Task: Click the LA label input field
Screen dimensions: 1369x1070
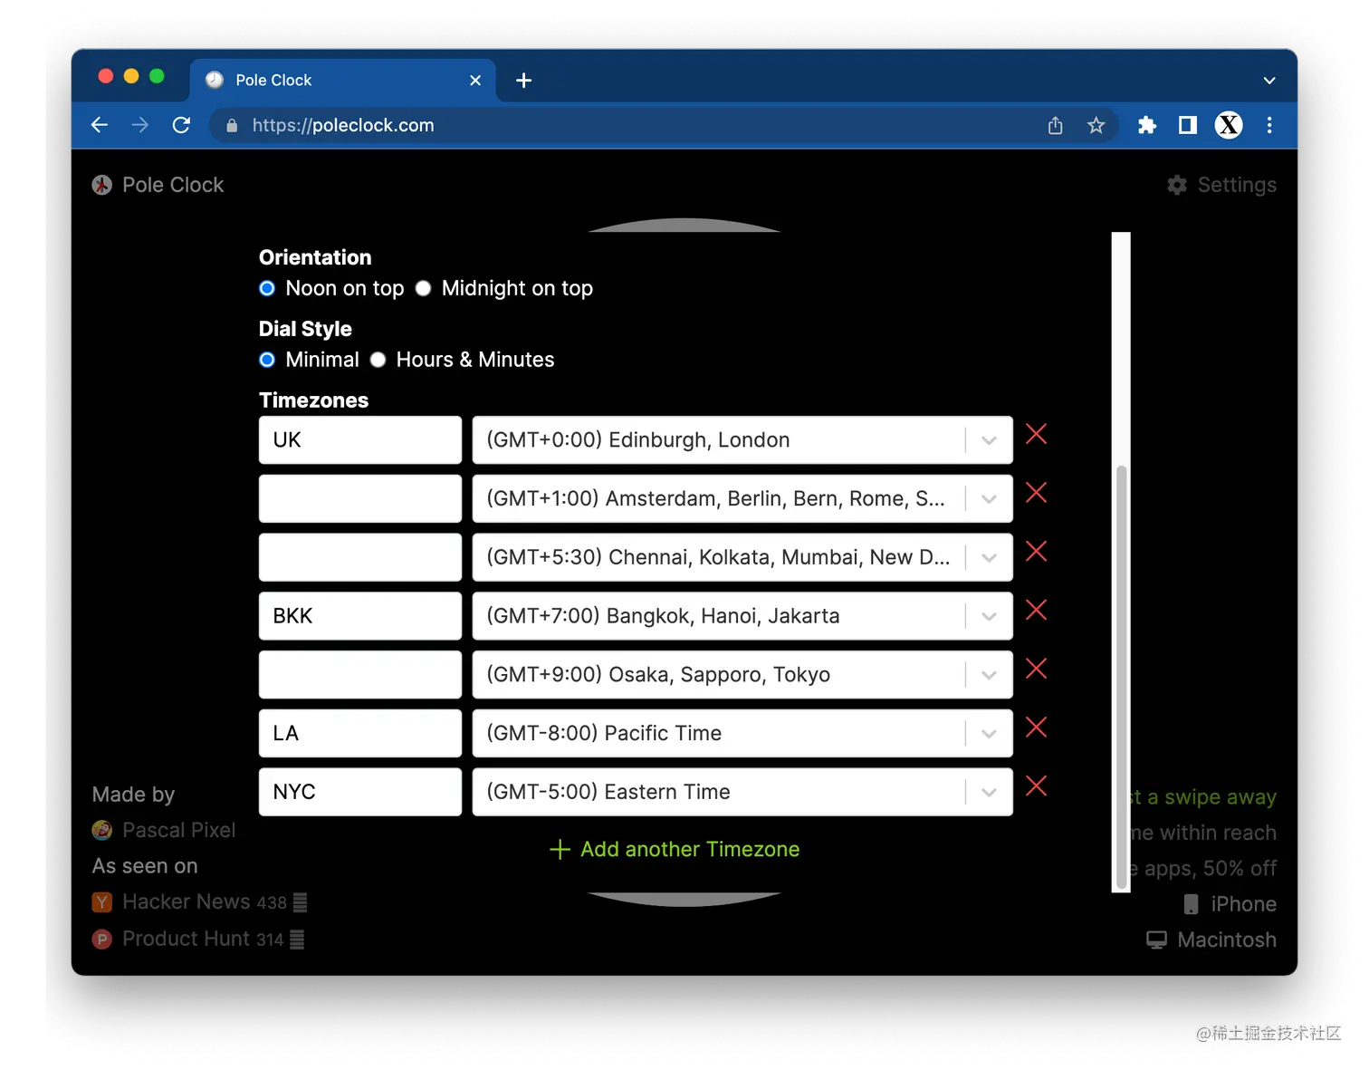Action: click(x=360, y=733)
